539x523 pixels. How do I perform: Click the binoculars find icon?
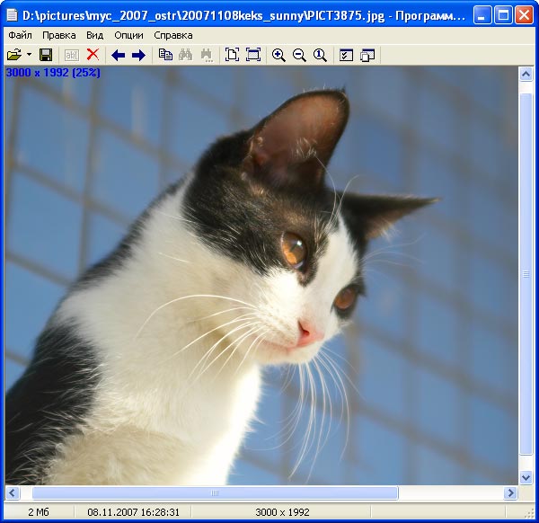pyautogui.click(x=186, y=55)
